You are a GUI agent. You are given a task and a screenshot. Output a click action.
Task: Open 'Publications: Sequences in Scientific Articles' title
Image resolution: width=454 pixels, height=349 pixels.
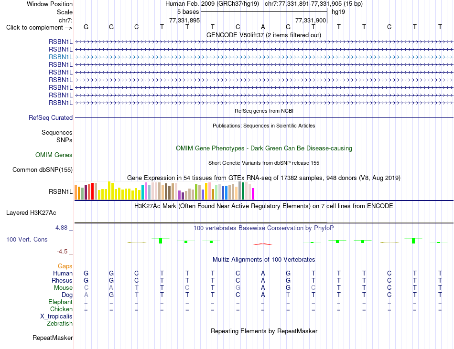pyautogui.click(x=264, y=126)
